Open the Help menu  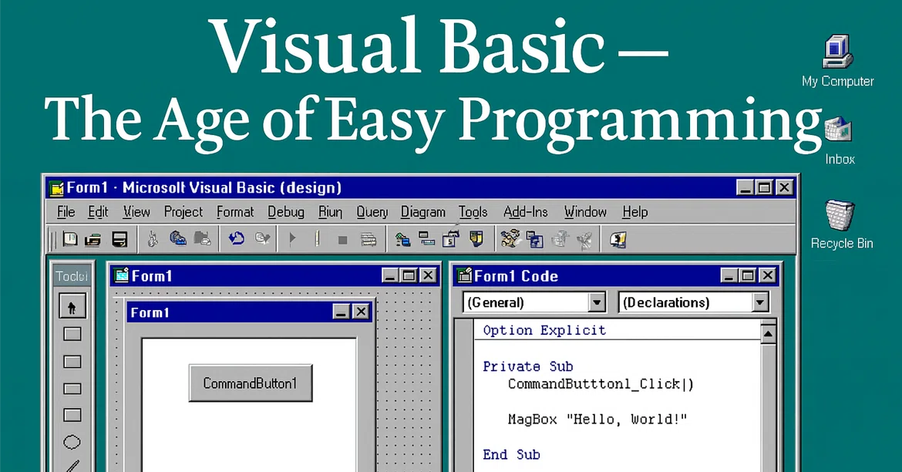coord(635,212)
